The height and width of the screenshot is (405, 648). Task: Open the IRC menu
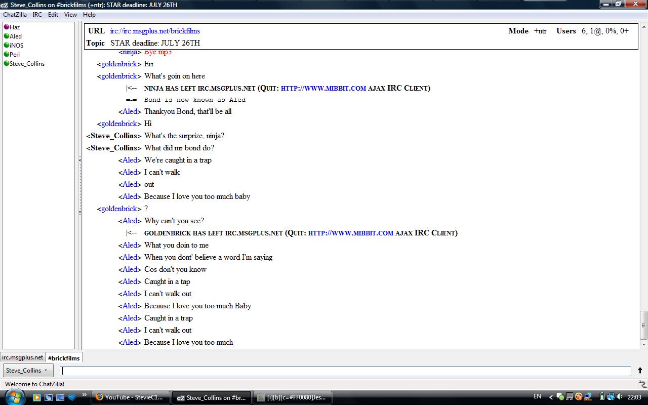tap(37, 15)
